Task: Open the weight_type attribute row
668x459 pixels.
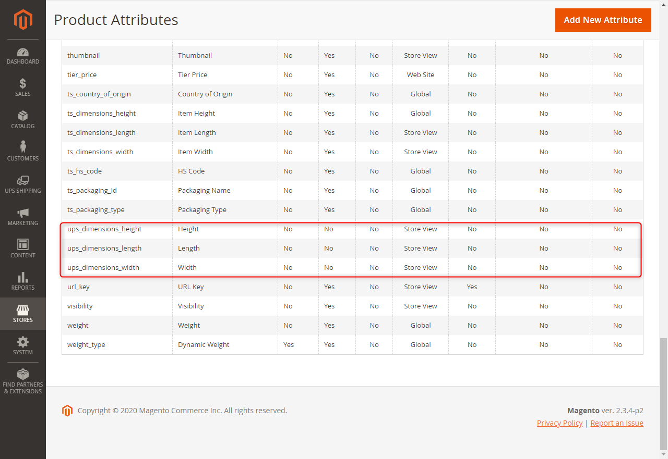Action: tap(352, 344)
